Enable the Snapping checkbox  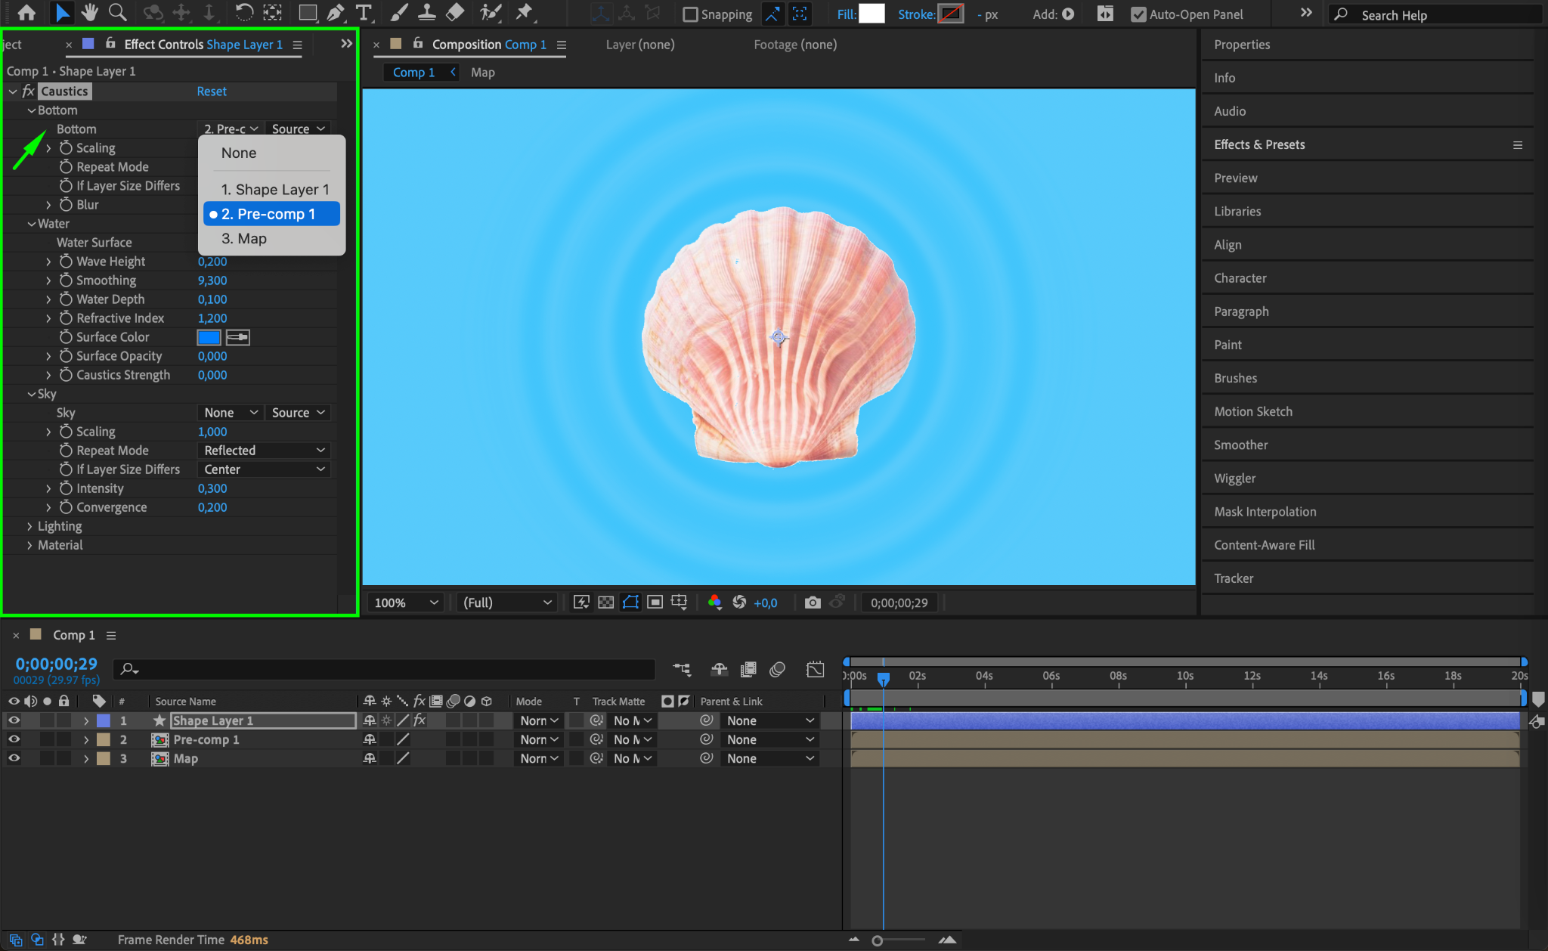tap(690, 14)
